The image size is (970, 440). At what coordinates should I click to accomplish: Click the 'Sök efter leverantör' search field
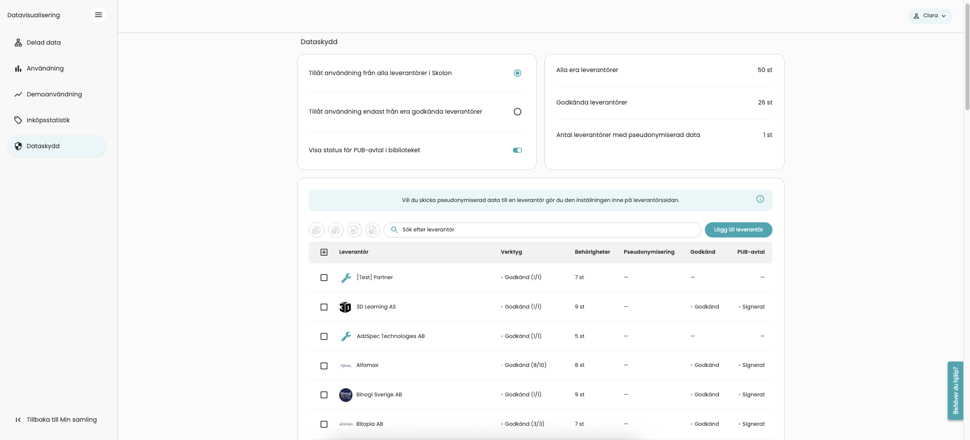[542, 230]
